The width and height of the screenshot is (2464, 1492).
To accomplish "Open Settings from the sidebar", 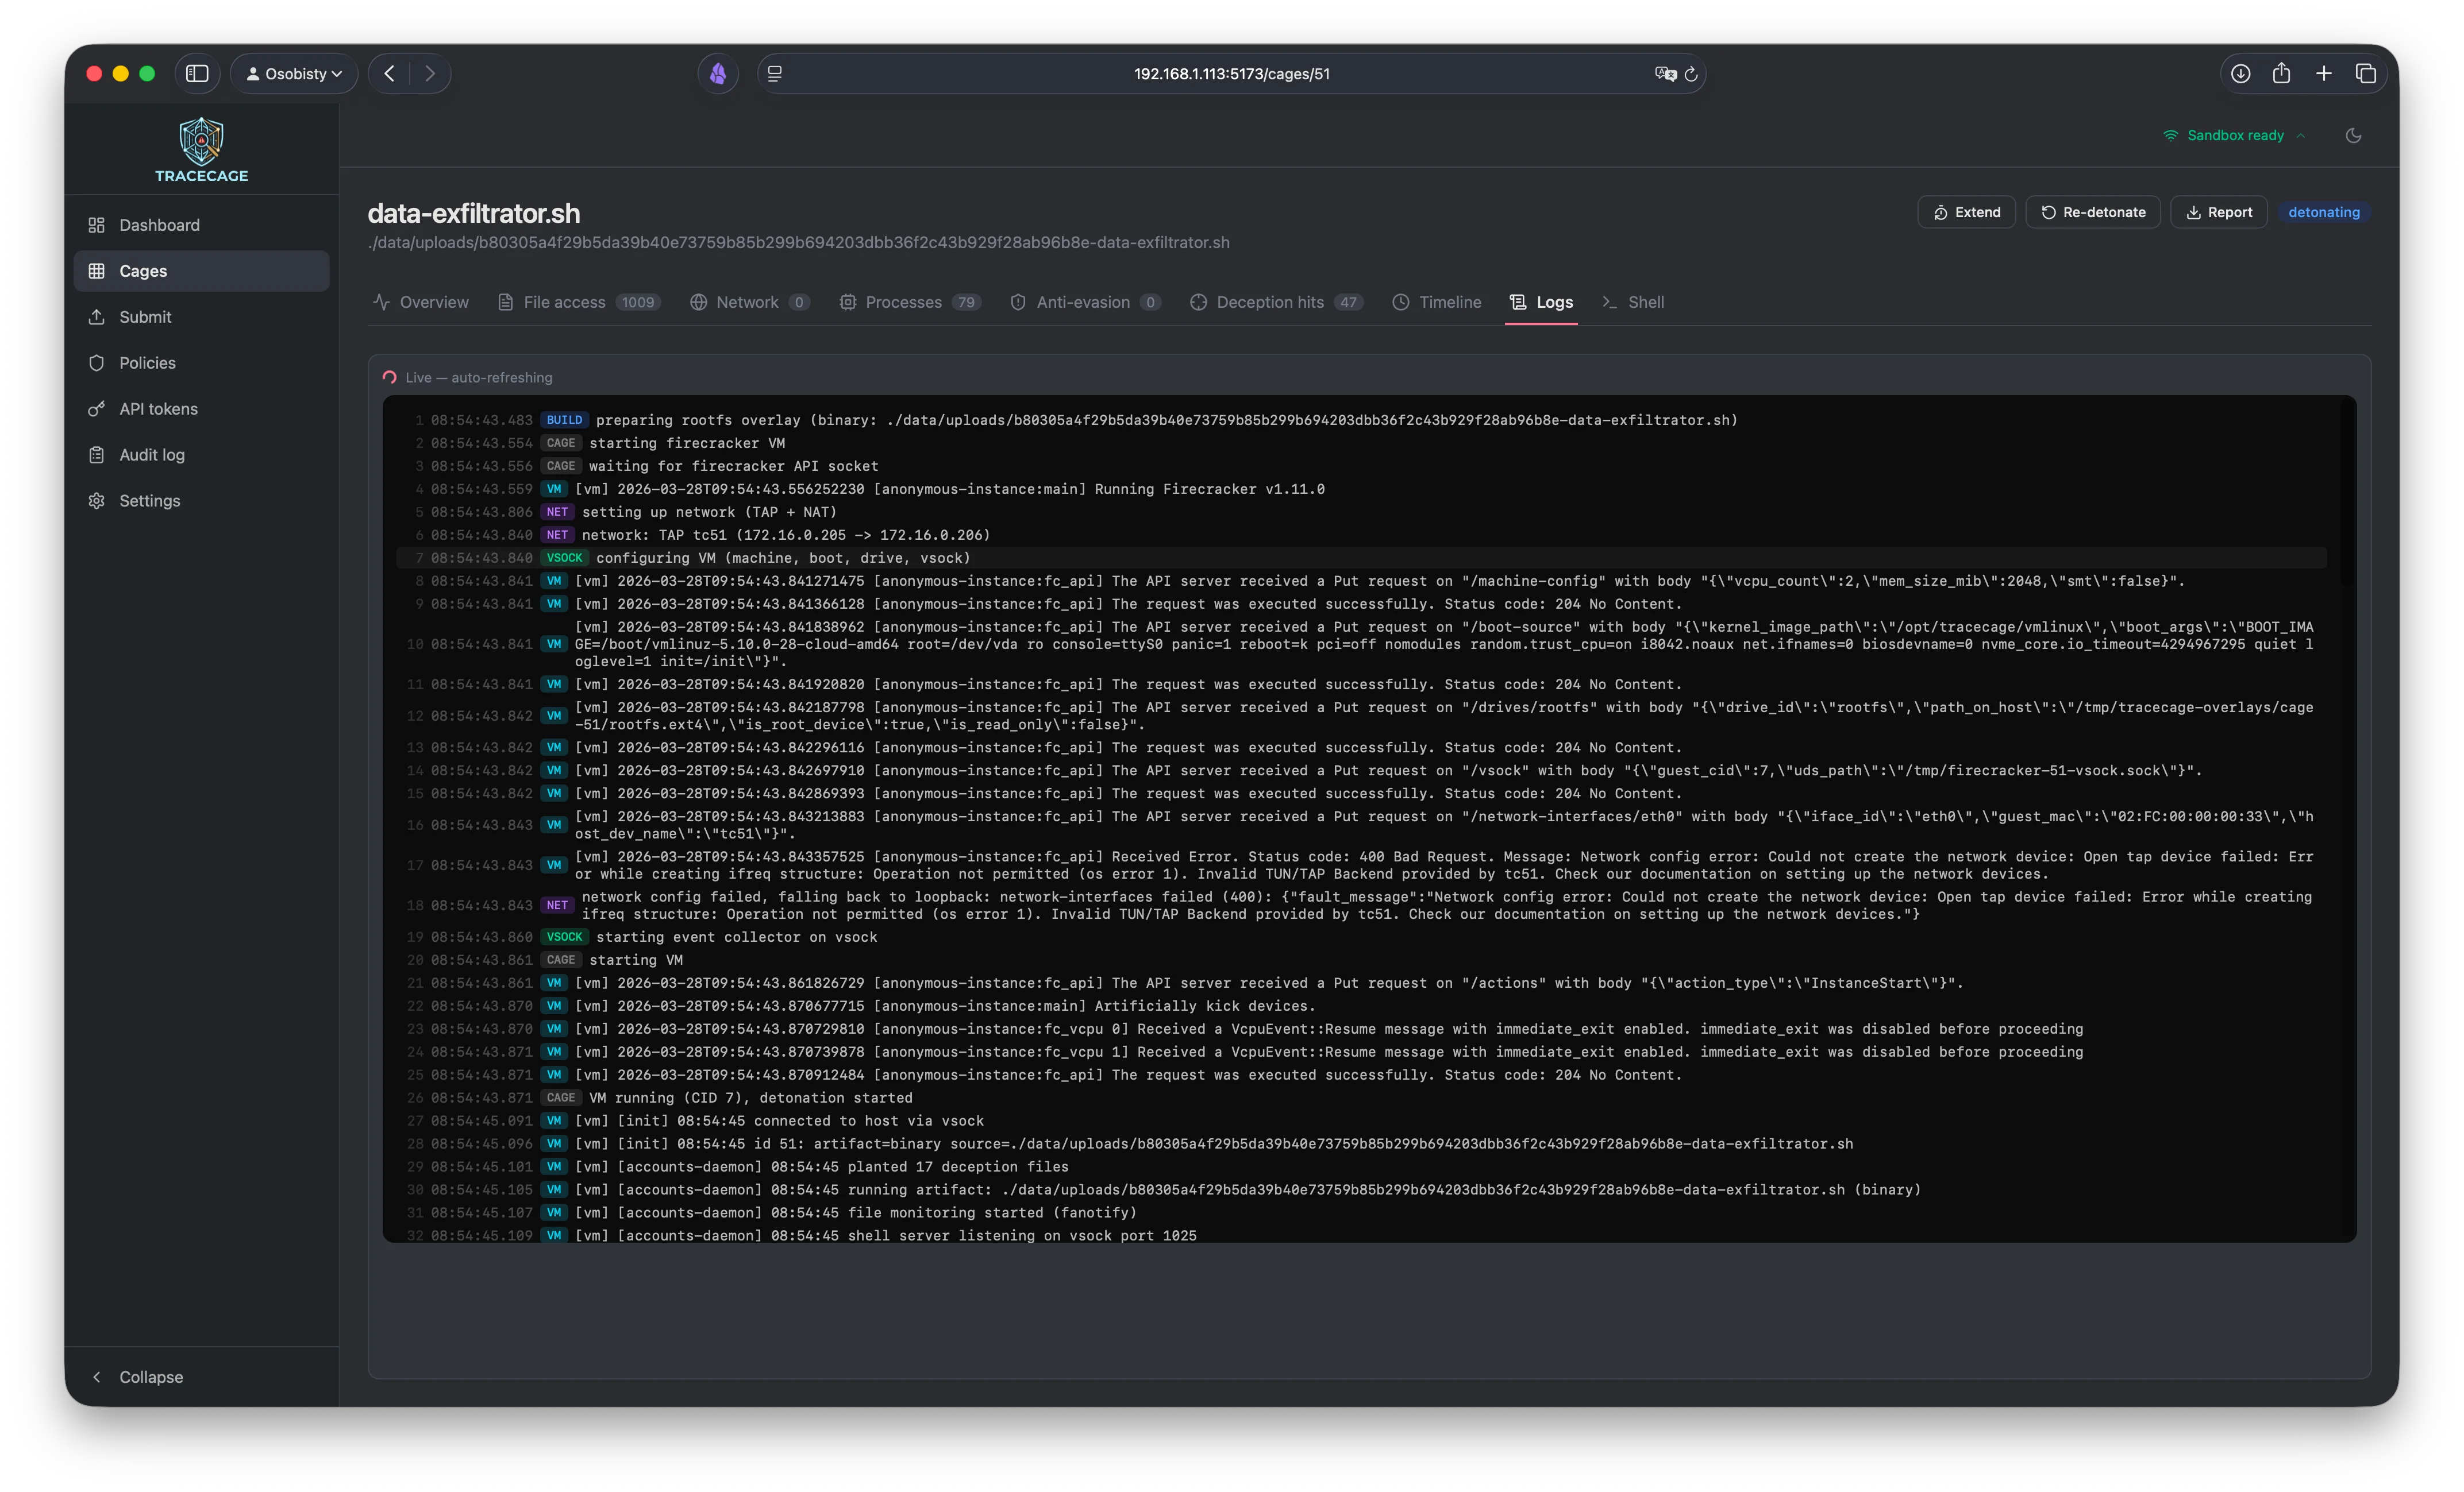I will coord(149,501).
